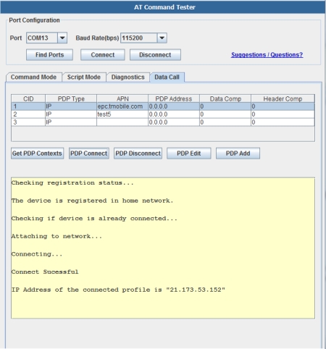Click the APN column header
The image size is (326, 349).
122,98
